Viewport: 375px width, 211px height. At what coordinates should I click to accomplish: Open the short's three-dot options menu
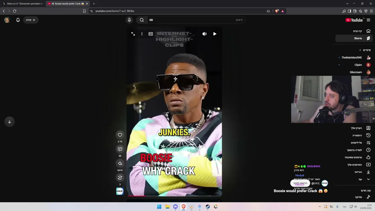pyautogui.click(x=142, y=34)
